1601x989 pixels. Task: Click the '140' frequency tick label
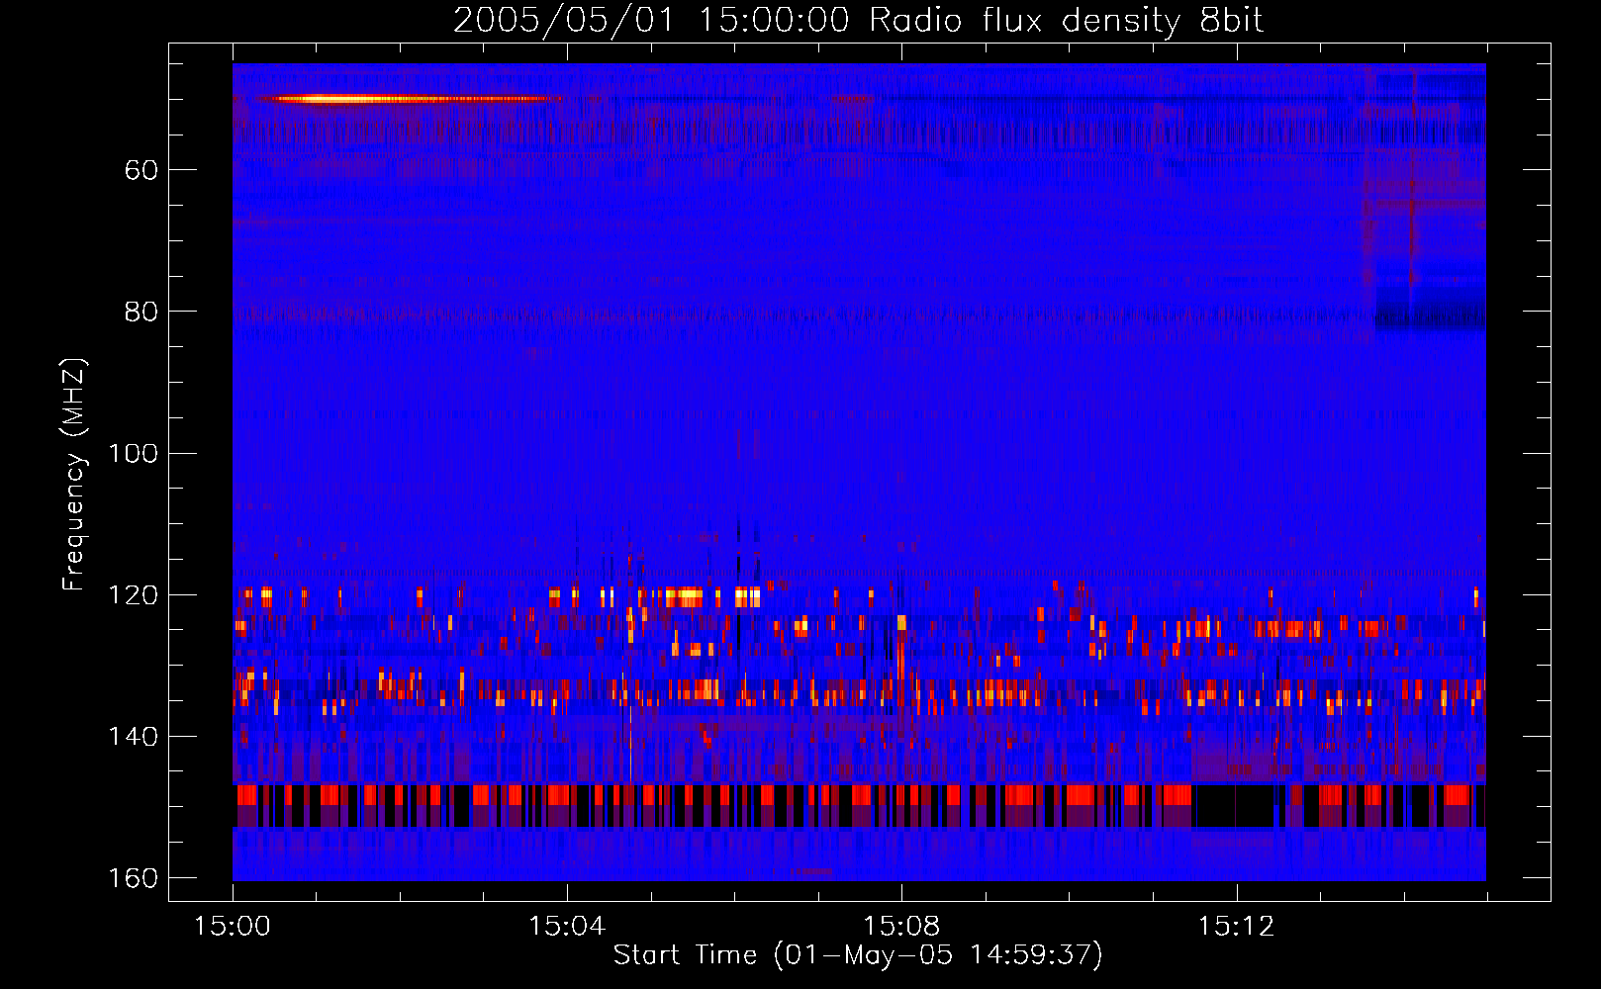point(134,737)
